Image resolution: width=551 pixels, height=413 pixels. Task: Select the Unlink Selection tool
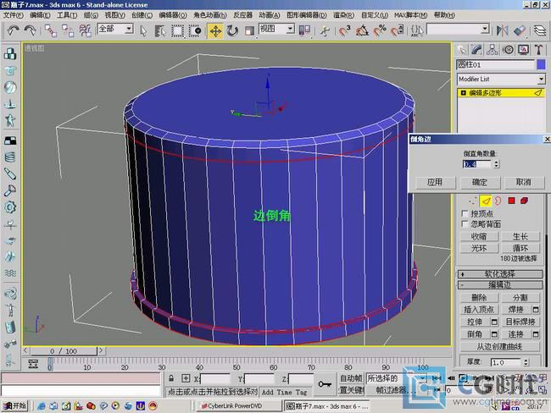point(68,30)
